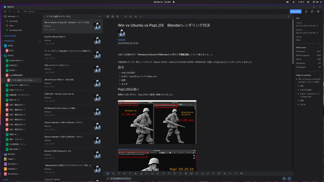Undo the last edit in the toolbar

click(x=163, y=173)
